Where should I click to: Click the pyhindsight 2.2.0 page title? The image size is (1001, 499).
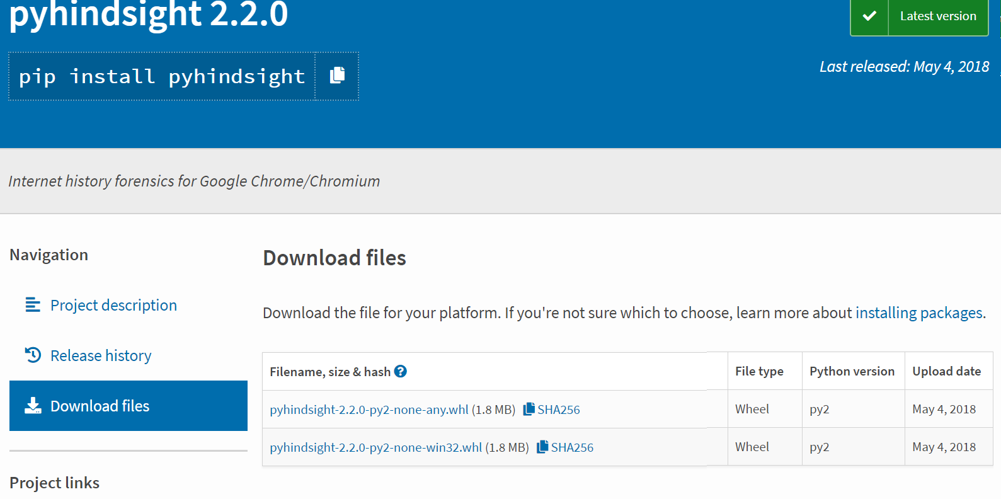tap(149, 14)
